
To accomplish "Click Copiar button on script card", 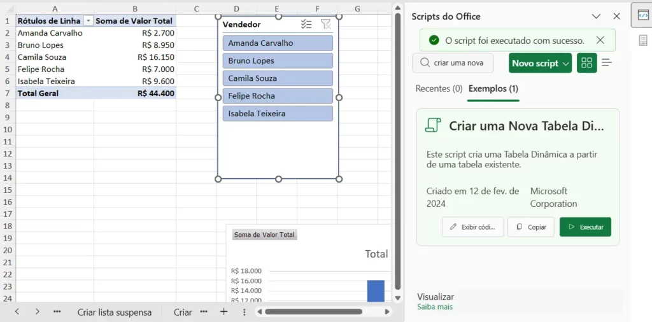I will click(530, 227).
